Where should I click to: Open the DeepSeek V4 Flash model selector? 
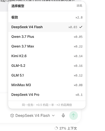tap(32, 116)
